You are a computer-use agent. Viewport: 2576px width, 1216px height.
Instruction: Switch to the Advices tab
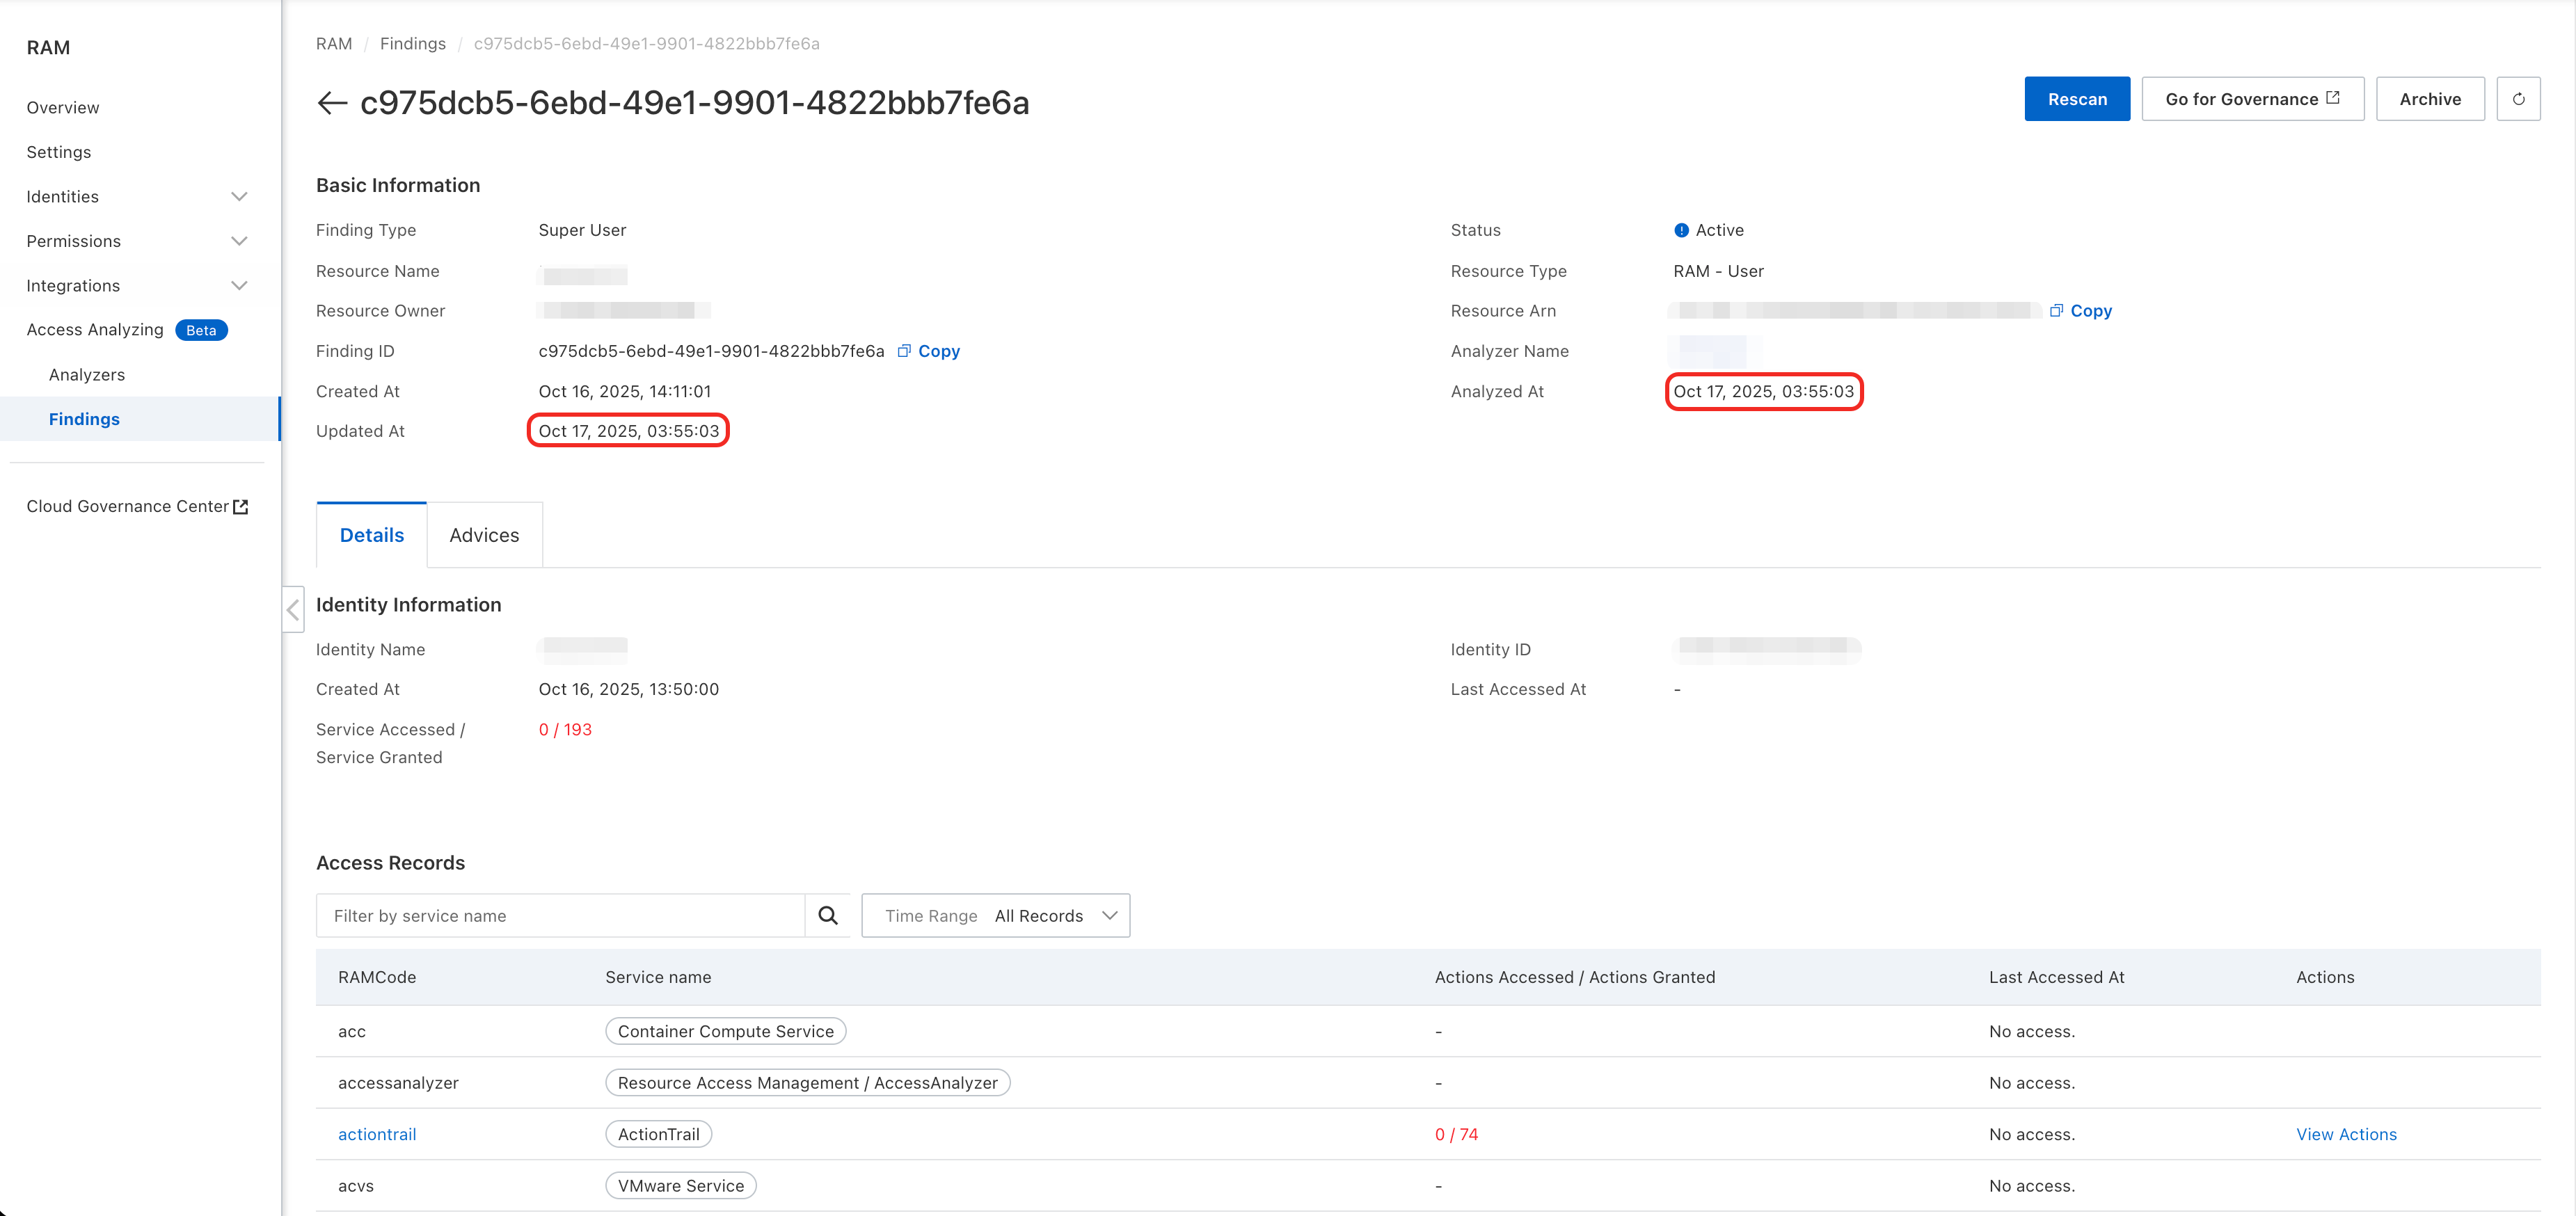click(484, 535)
